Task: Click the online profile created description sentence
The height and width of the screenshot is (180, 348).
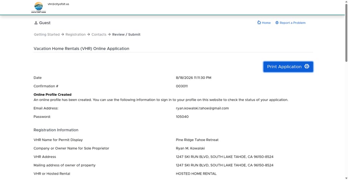Action: tap(161, 100)
